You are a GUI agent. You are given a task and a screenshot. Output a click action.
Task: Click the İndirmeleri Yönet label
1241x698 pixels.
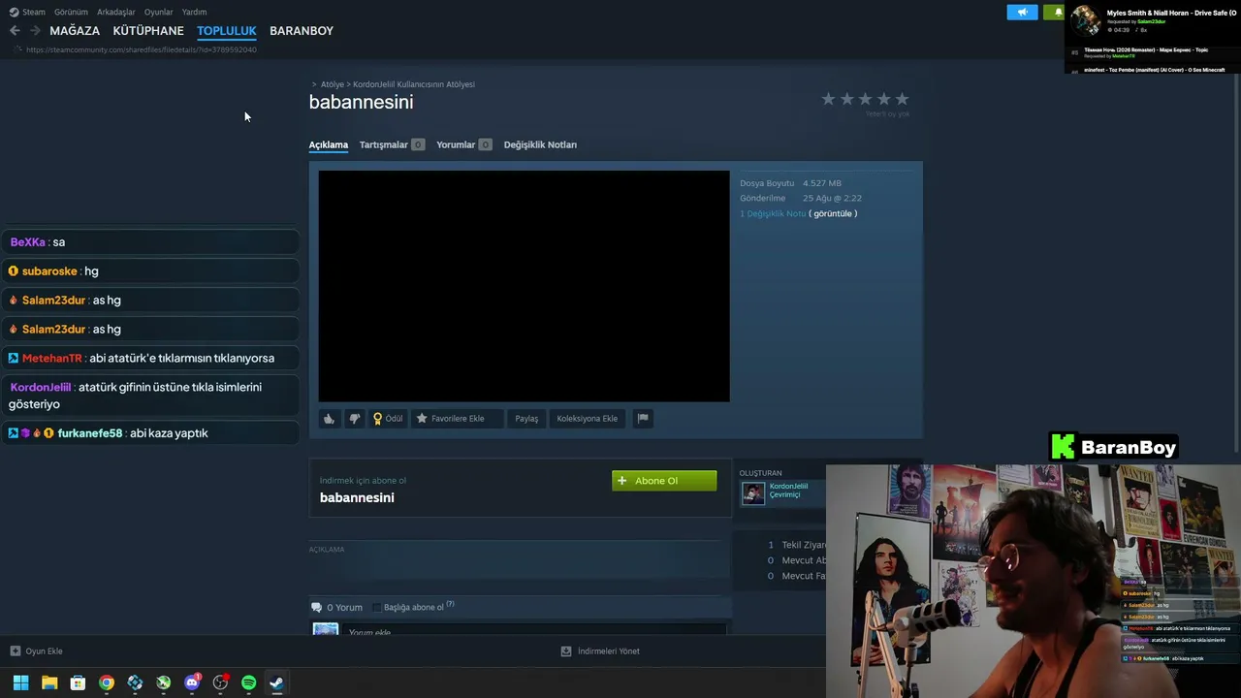click(x=609, y=651)
